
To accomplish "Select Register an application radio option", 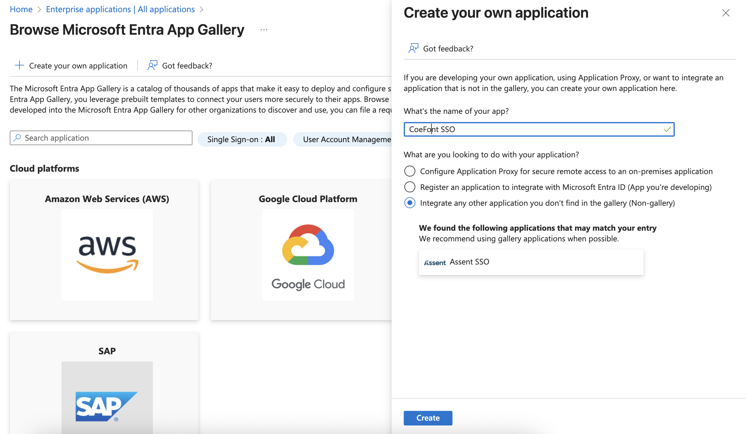I will [x=410, y=187].
